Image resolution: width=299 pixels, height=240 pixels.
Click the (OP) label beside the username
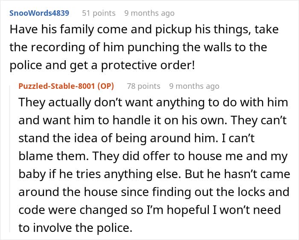pos(106,86)
